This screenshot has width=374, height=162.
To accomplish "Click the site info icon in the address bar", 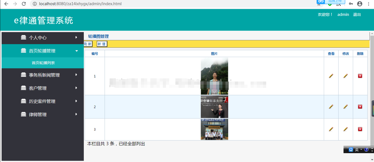I will [x=34, y=4].
